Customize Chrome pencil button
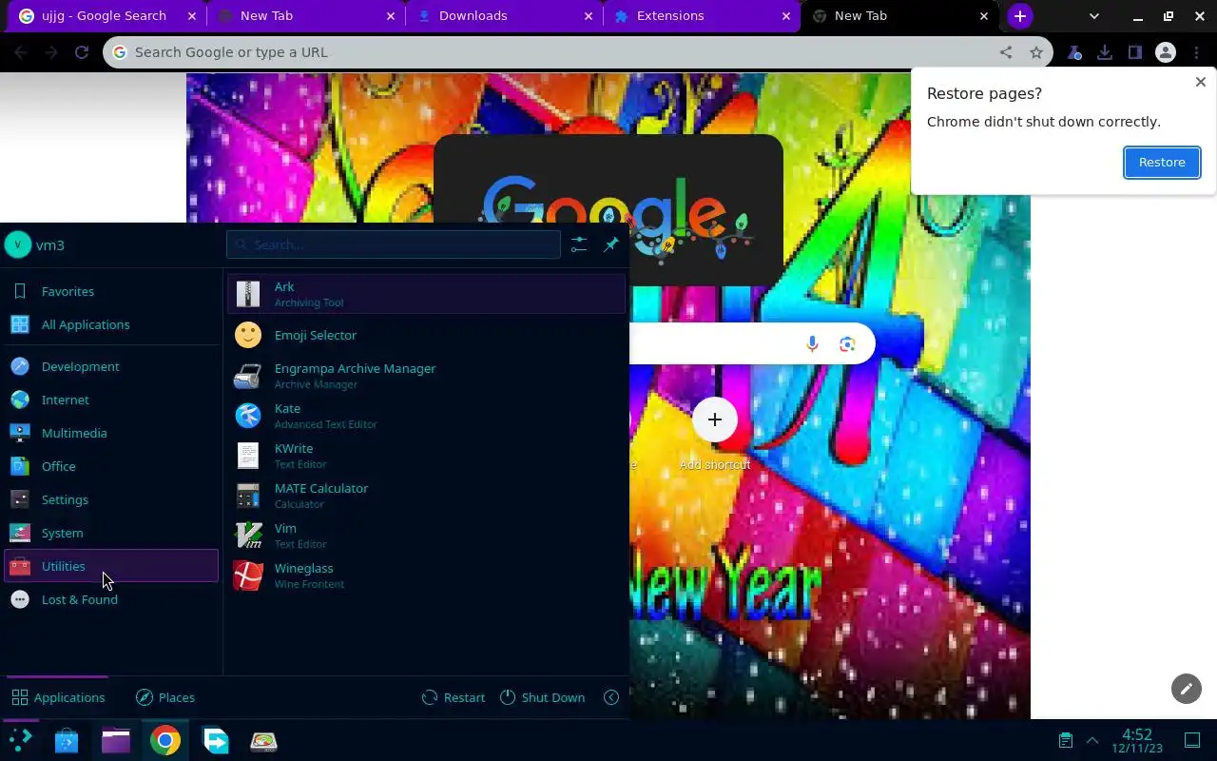This screenshot has height=761, width=1217. click(x=1187, y=689)
